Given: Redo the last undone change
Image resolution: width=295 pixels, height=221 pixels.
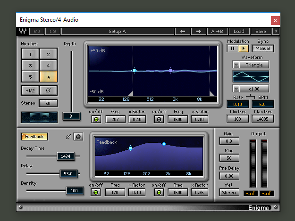Looking at the screenshot, I should pyautogui.click(x=53, y=32).
